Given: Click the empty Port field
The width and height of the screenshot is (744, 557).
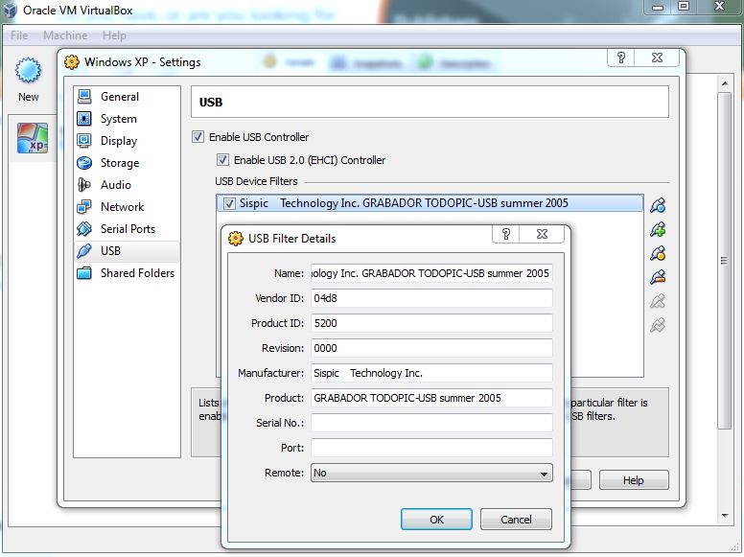Looking at the screenshot, I should [431, 448].
